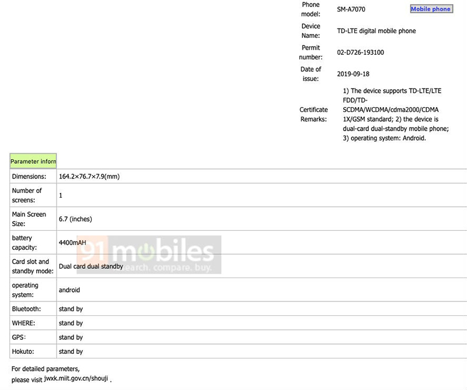Click the "Number of screens:" label

27,195
